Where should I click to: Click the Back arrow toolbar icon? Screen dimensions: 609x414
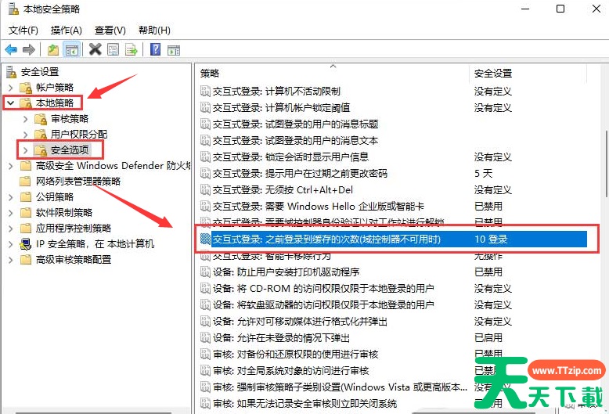(x=11, y=50)
